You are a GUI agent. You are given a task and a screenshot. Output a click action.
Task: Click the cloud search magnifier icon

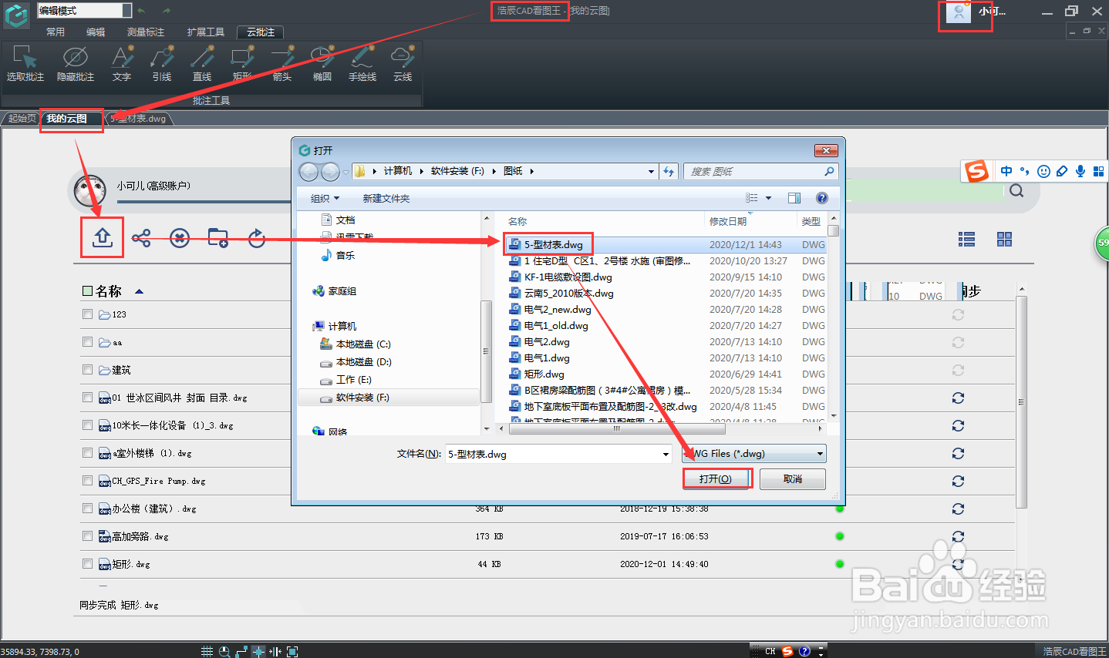tap(1016, 190)
